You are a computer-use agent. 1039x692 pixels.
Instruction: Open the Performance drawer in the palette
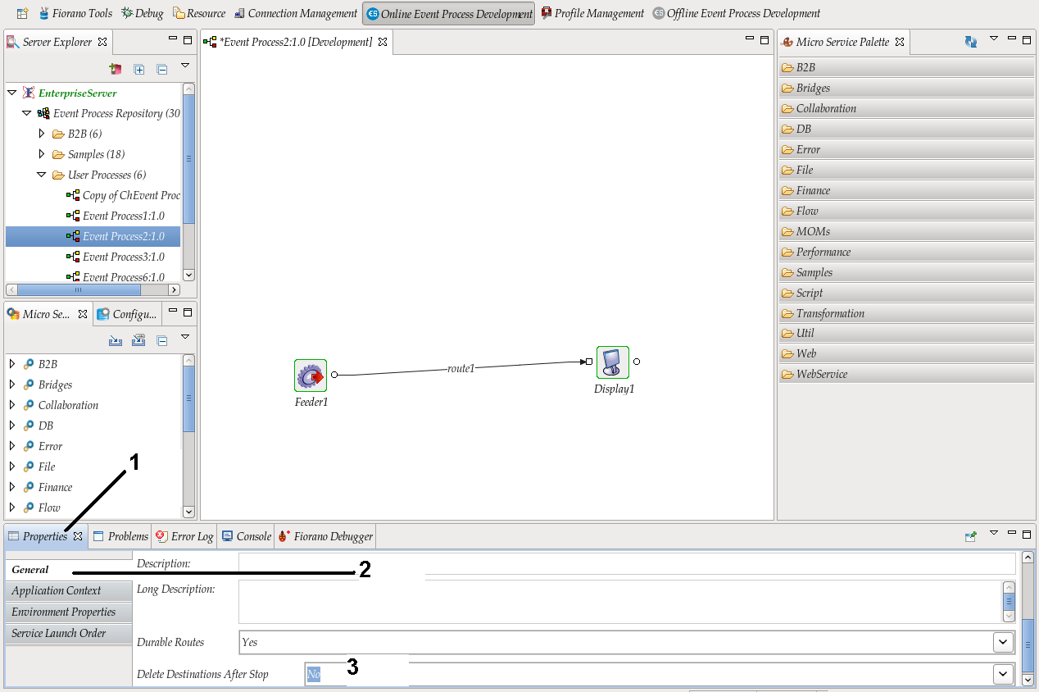click(906, 252)
